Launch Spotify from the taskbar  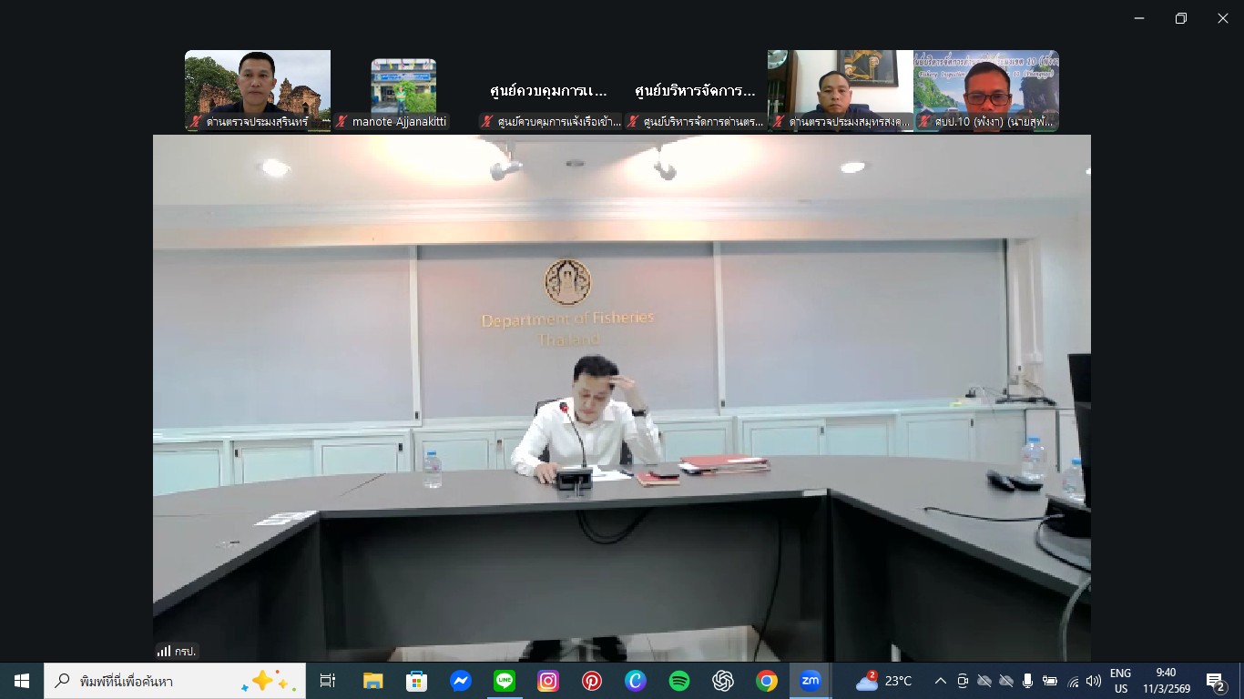(679, 680)
